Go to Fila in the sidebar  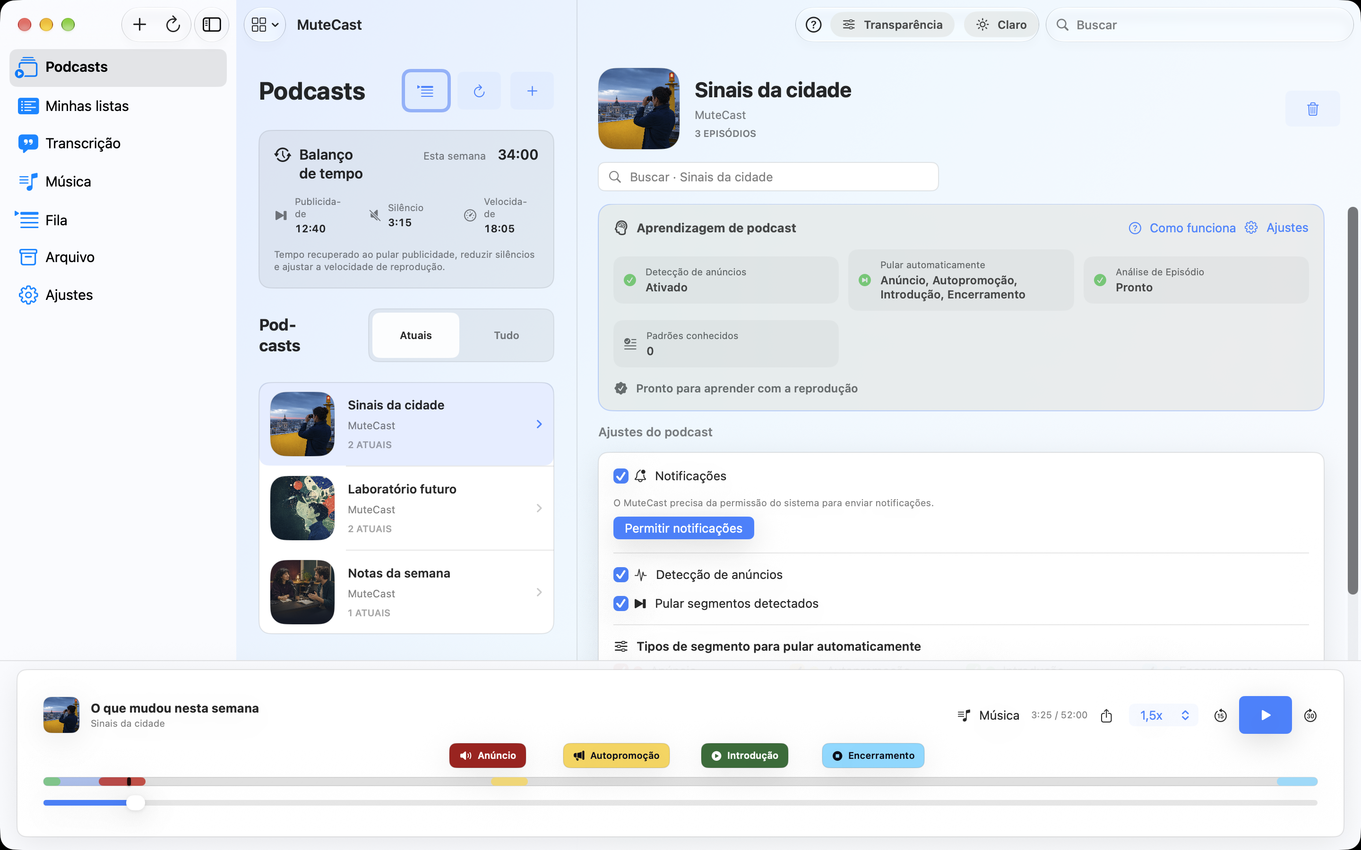tap(118, 220)
